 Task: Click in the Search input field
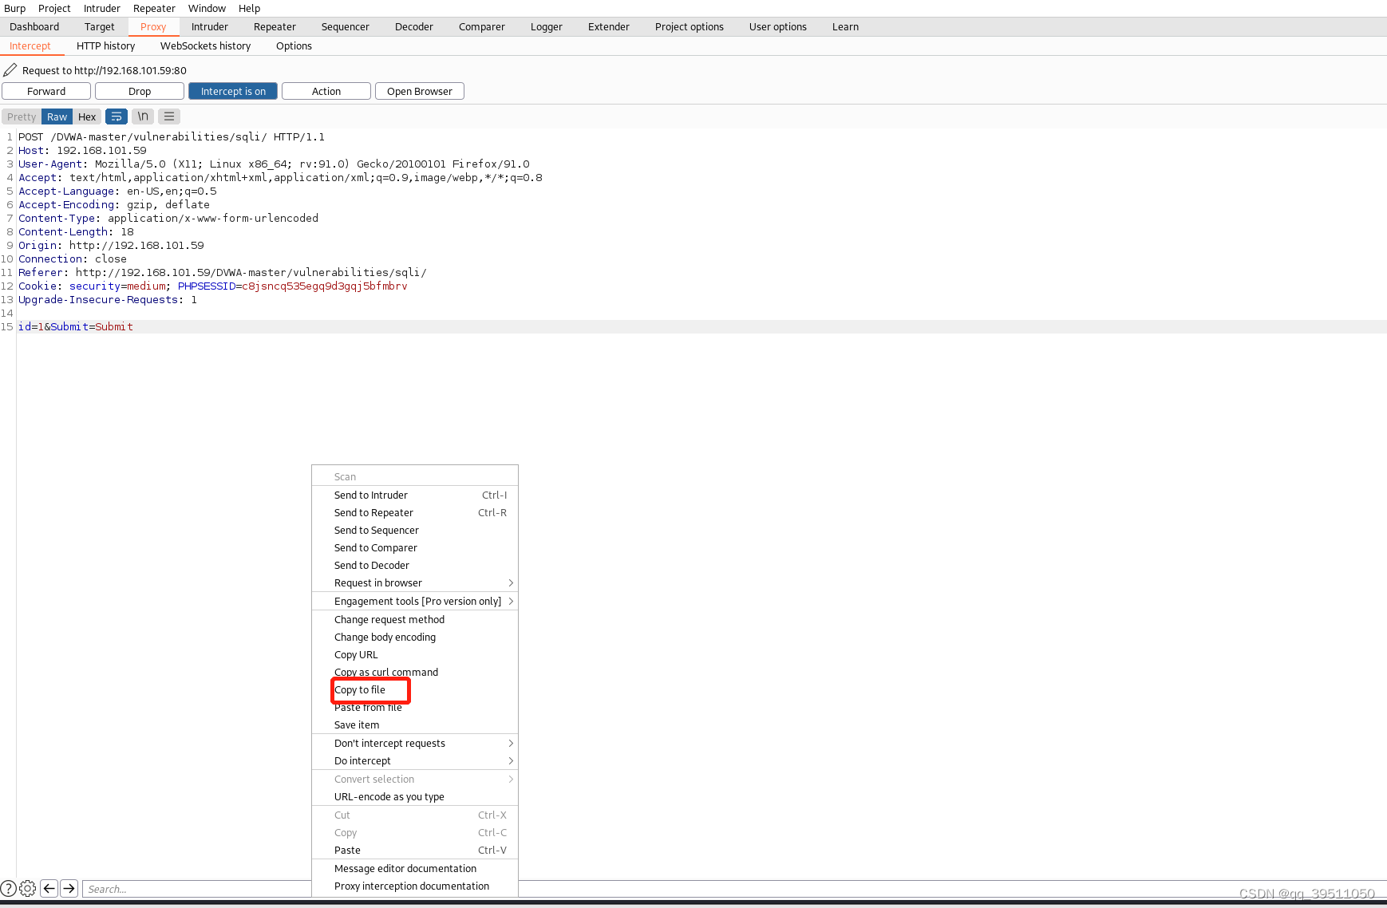(x=197, y=889)
